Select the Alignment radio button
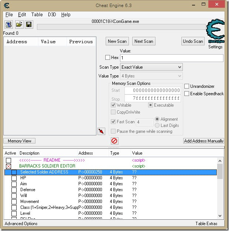This screenshot has width=229, height=231. tap(157, 119)
